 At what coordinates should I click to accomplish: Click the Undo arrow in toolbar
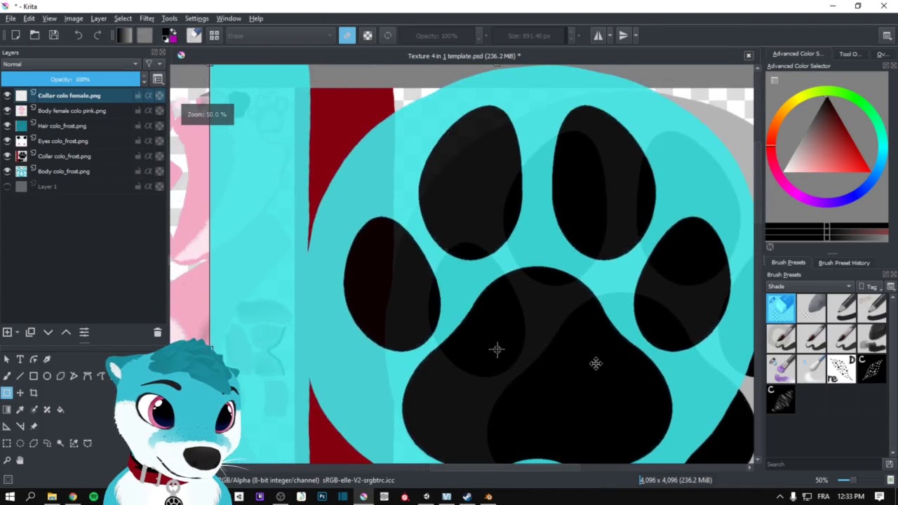78,35
